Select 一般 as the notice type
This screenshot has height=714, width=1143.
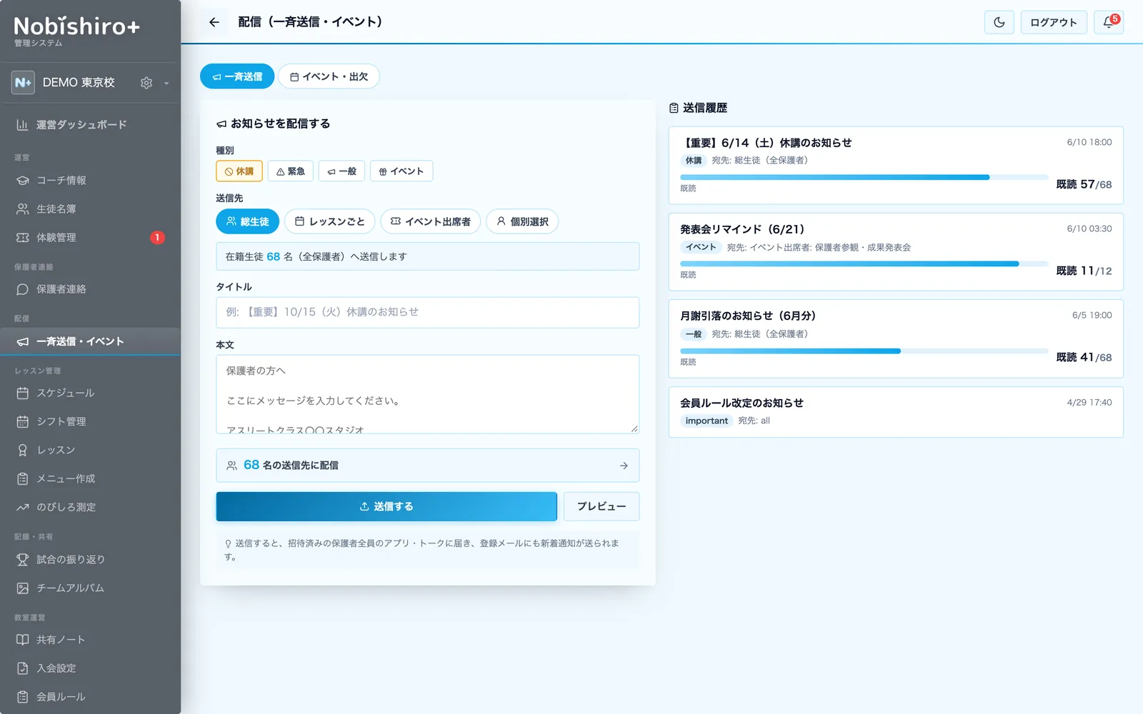point(342,171)
